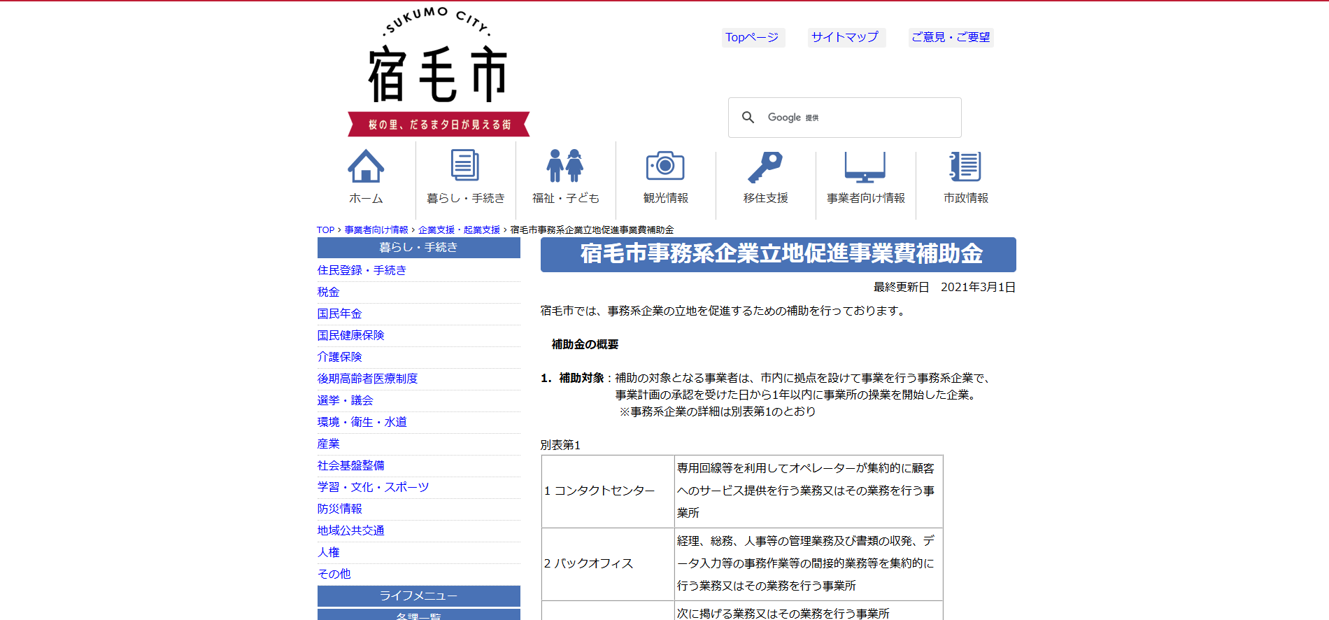Click the search magnifier icon
Viewport: 1329px width, 620px height.
(748, 118)
